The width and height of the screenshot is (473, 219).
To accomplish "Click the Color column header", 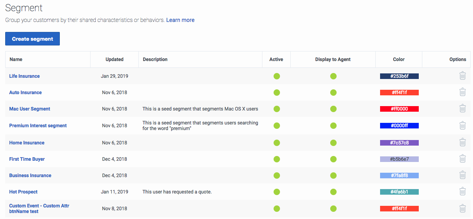I will point(399,59).
